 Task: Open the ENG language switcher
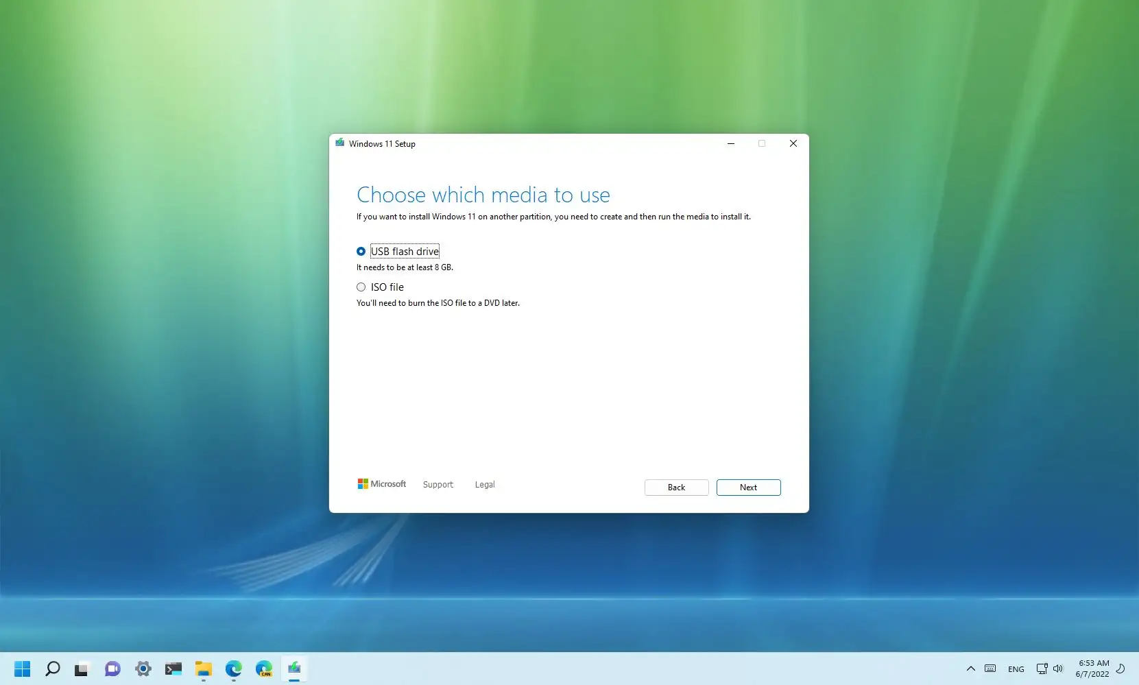pyautogui.click(x=1016, y=669)
